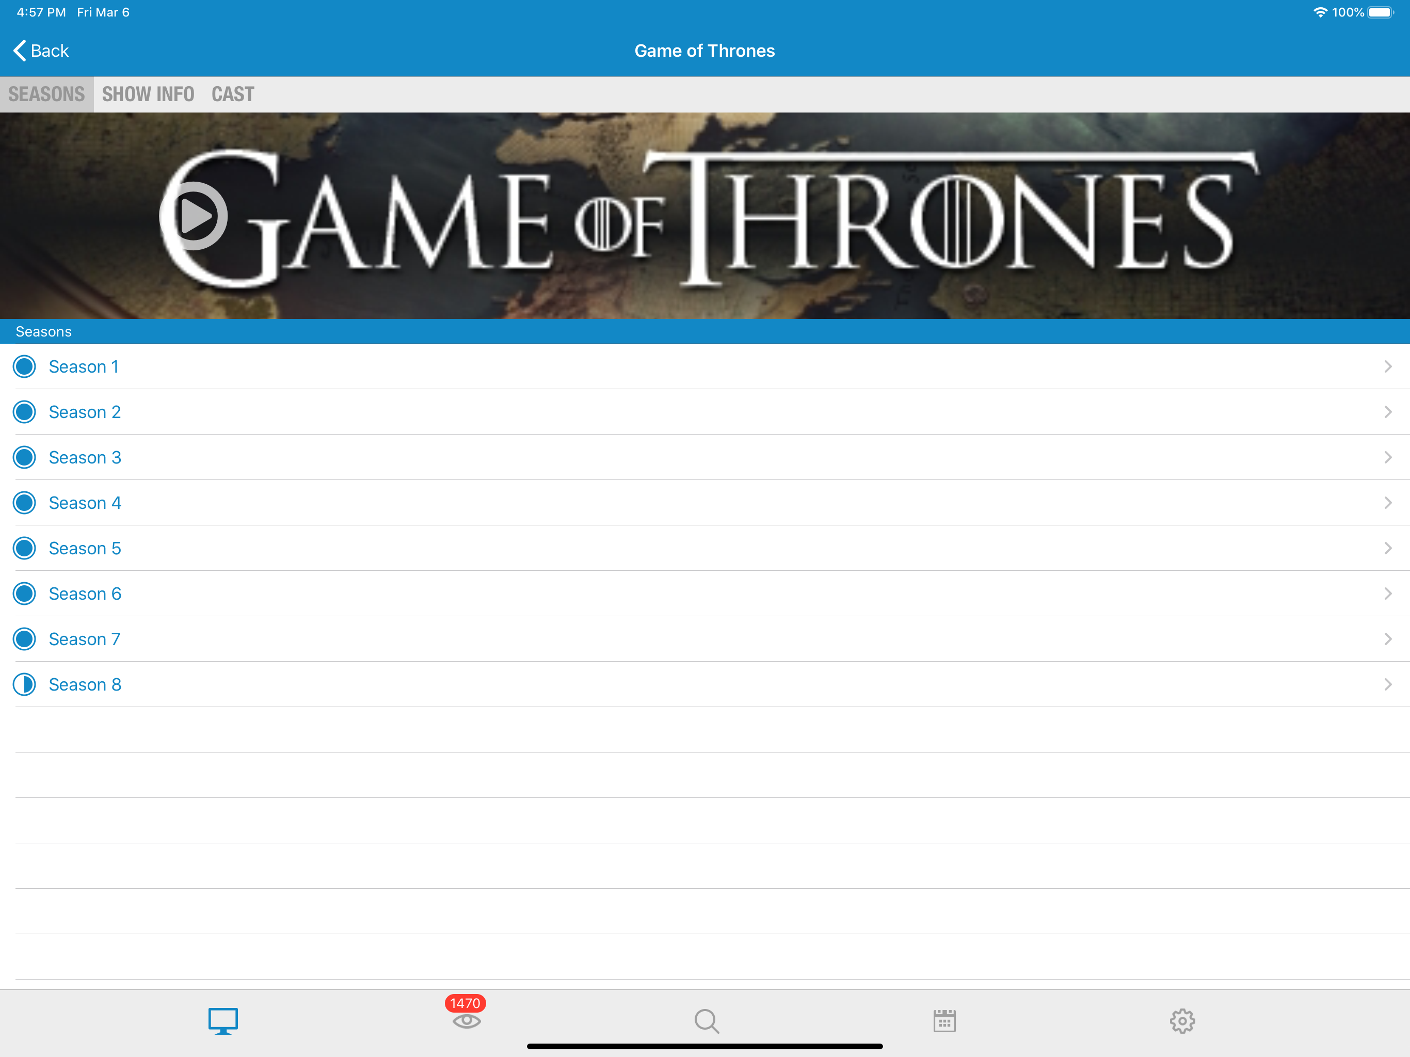Tap the Wi-Fi status icon

click(1320, 12)
